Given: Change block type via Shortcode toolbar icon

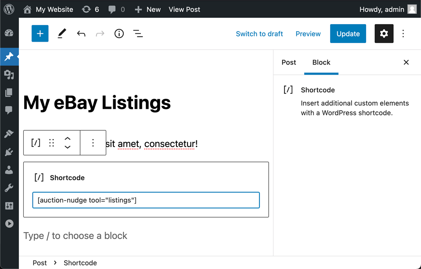Looking at the screenshot, I should coord(36,143).
